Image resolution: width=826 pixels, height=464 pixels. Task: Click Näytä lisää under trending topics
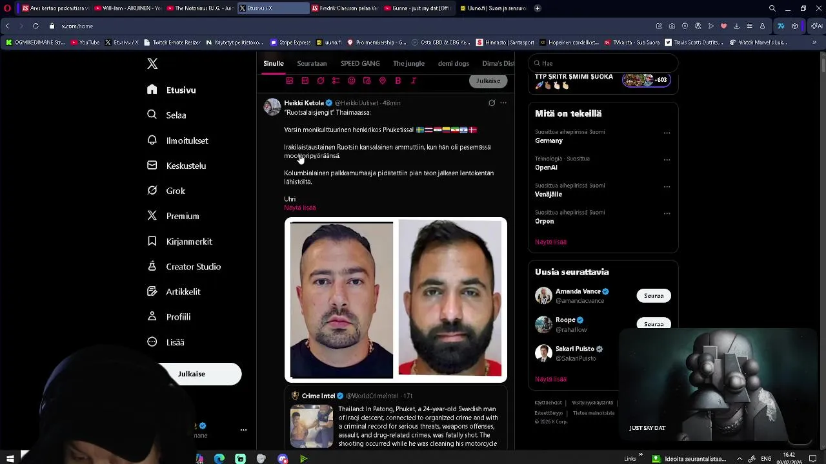click(550, 242)
